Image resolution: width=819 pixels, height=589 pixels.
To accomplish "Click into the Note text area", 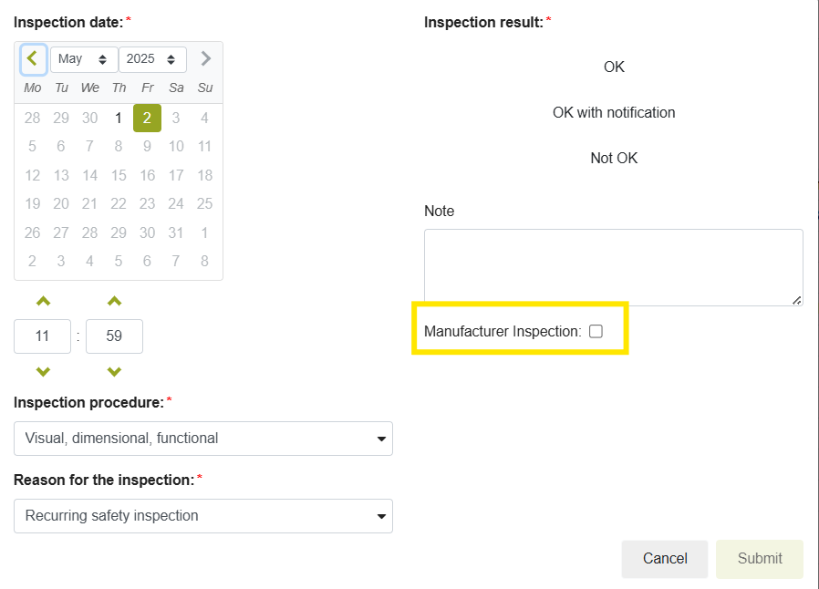I will [x=613, y=267].
